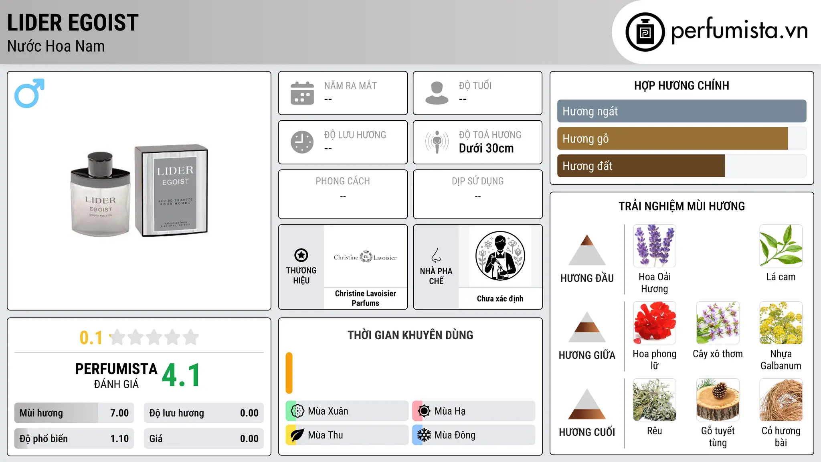The image size is (821, 462).
Task: Open the Christine Lavoisier brand logo
Action: click(x=365, y=257)
